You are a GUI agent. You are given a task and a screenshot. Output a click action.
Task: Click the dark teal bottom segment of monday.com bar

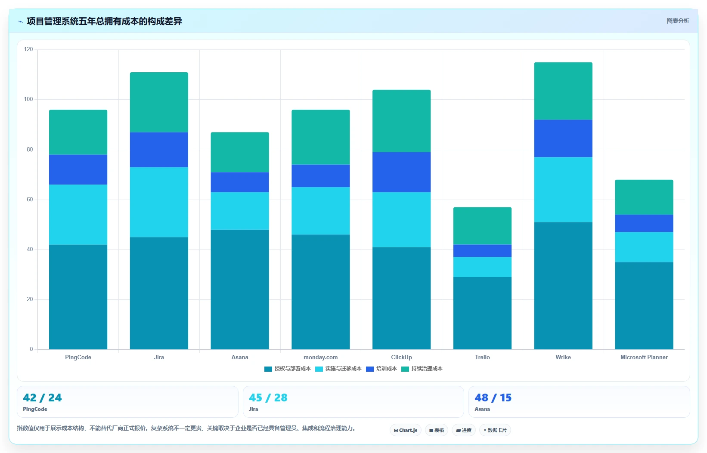(321, 292)
